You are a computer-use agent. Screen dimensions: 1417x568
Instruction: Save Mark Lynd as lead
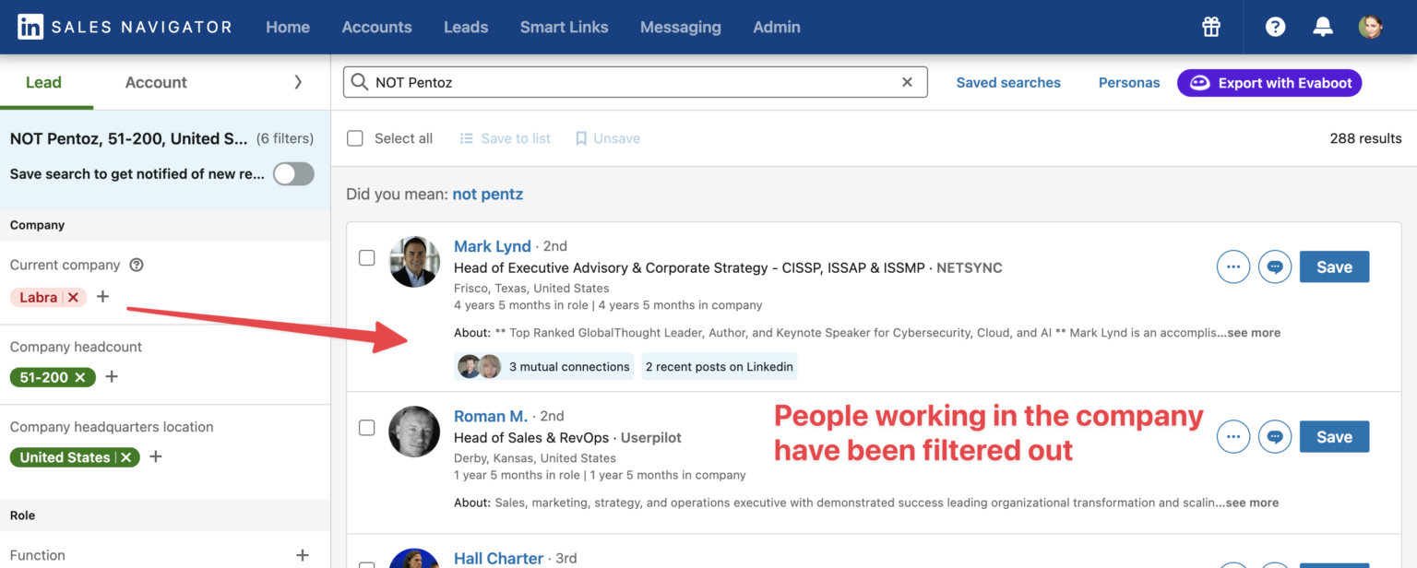click(x=1334, y=266)
